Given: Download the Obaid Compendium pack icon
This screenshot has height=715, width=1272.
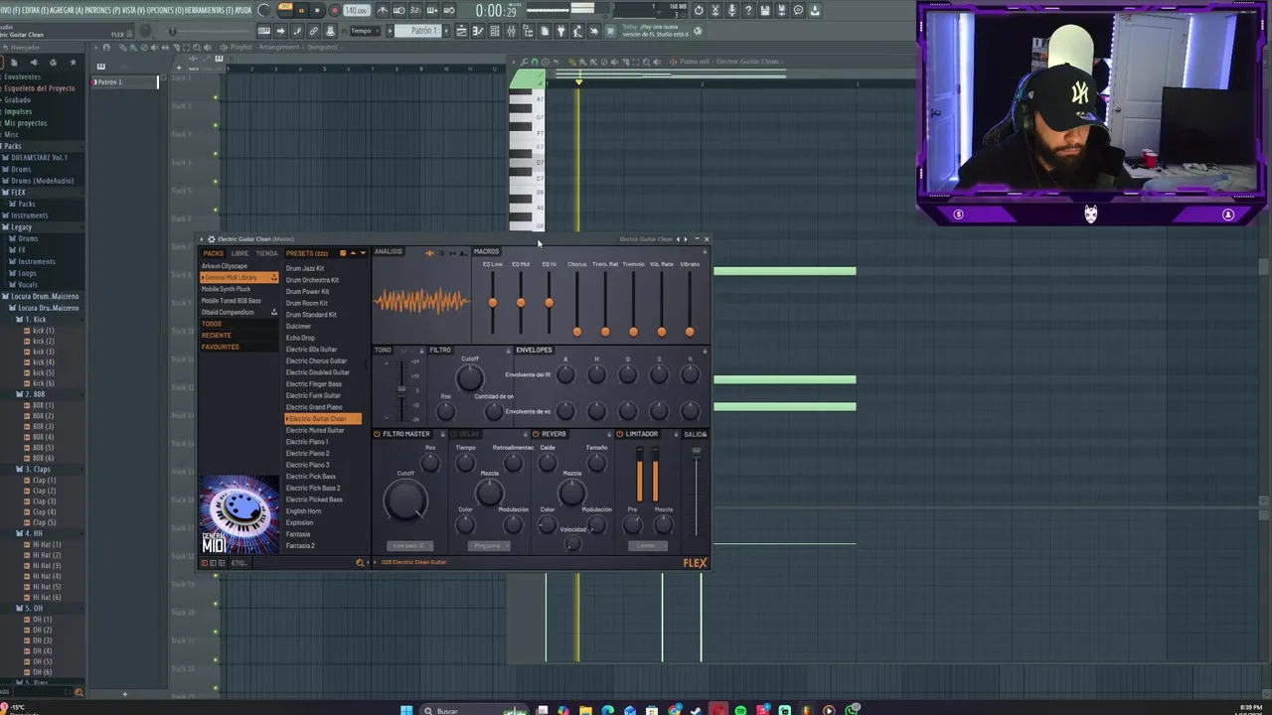Looking at the screenshot, I should (x=274, y=312).
